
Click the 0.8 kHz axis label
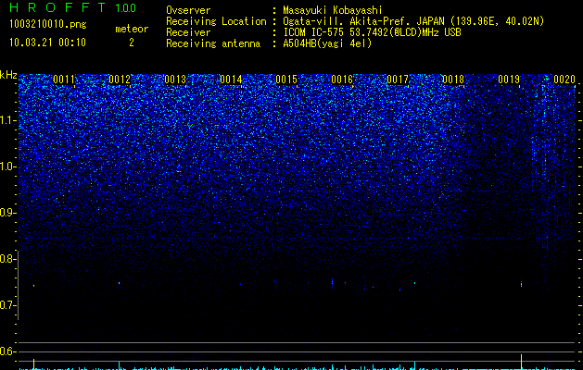coord(8,259)
